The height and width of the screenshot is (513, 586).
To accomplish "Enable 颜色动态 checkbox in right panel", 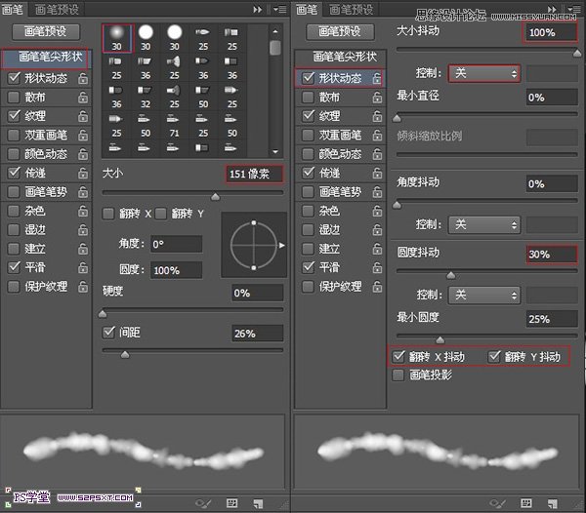I will pyautogui.click(x=309, y=154).
